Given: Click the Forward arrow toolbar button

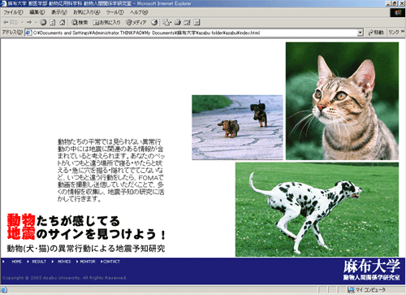Looking at the screenshot, I should pos(29,23).
